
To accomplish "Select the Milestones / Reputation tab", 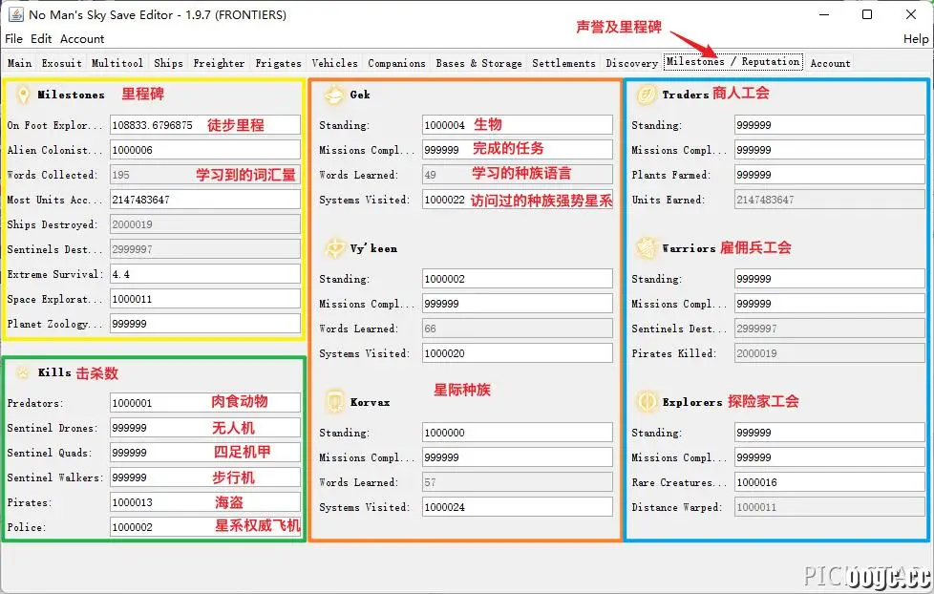I will point(733,61).
